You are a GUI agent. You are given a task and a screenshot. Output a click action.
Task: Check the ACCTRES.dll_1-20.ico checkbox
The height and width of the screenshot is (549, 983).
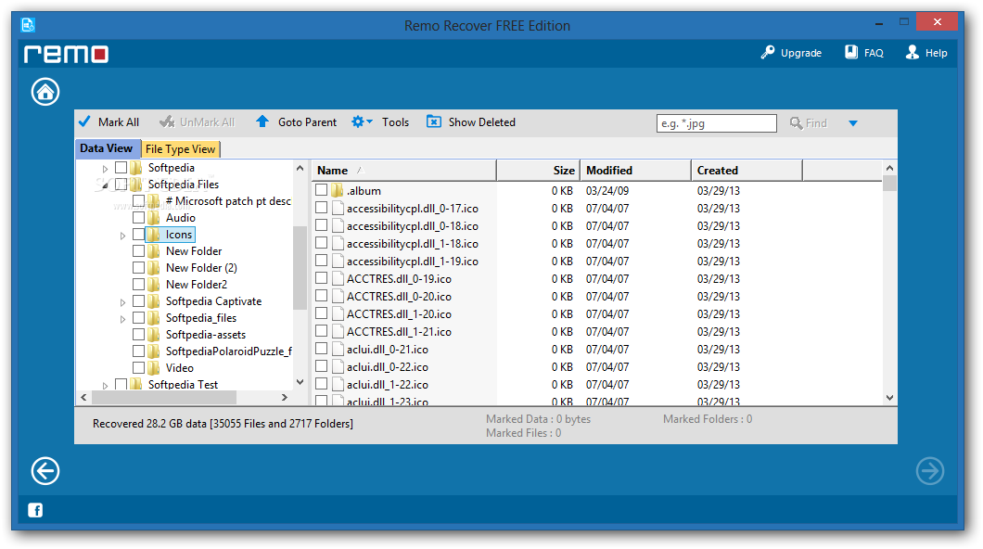[x=322, y=313]
